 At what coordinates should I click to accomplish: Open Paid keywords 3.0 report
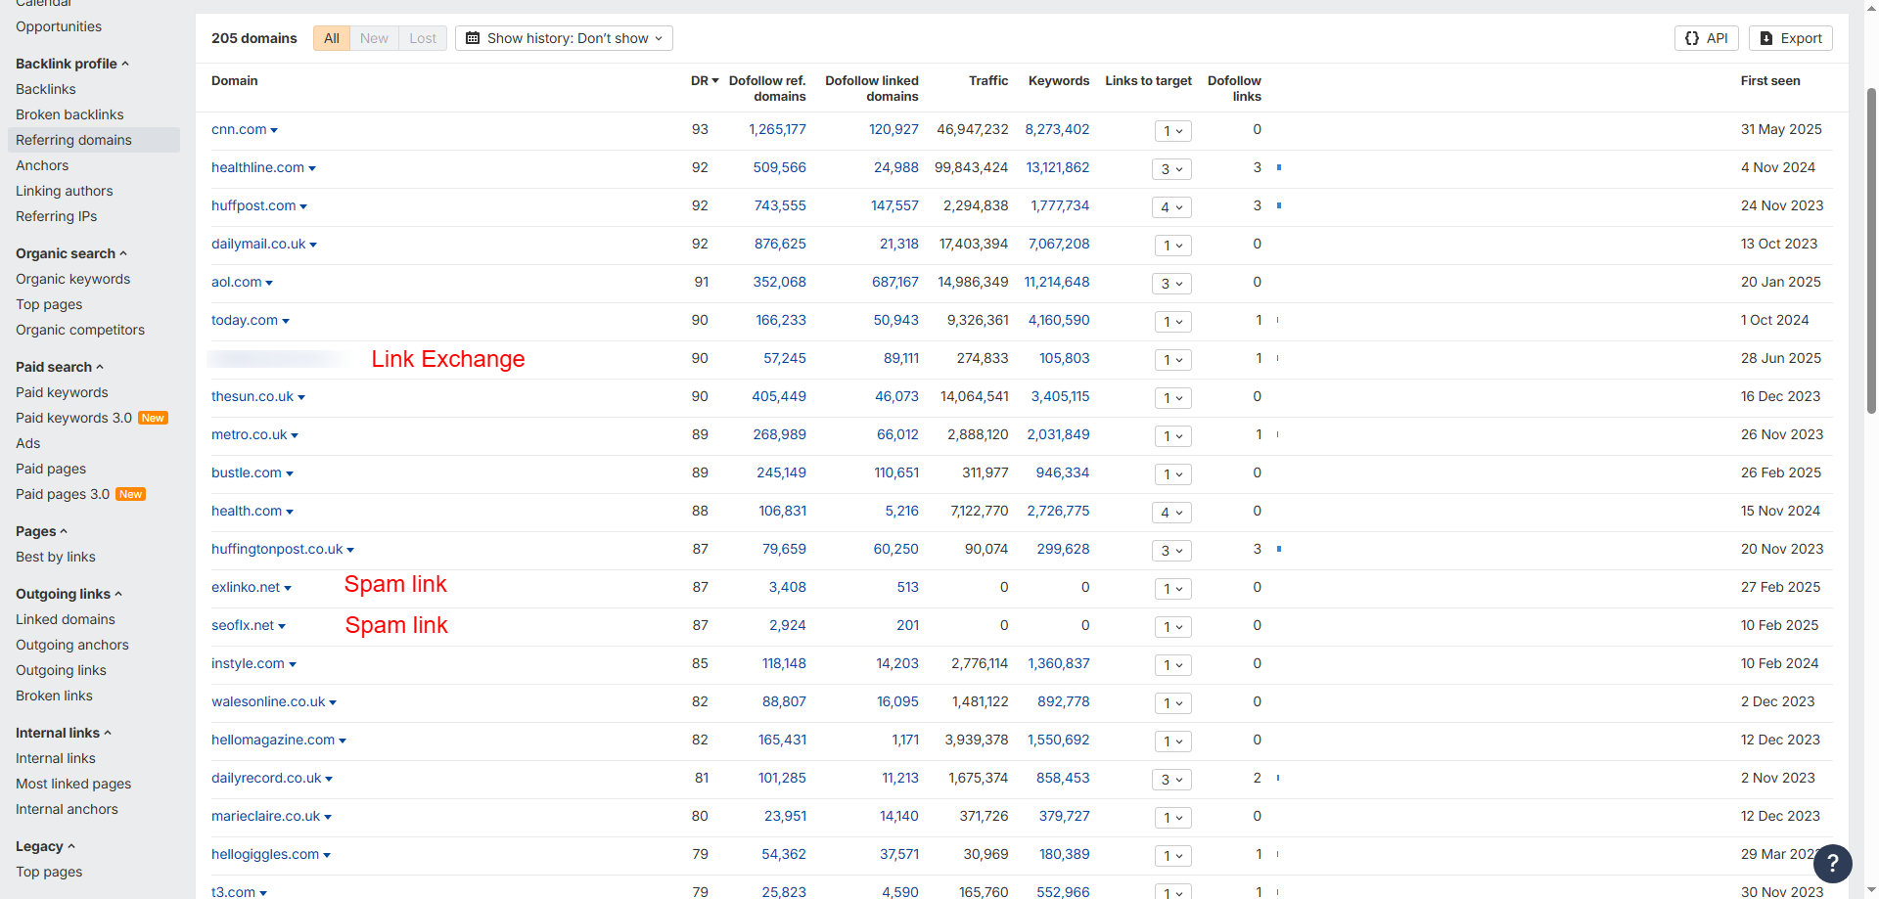click(74, 418)
